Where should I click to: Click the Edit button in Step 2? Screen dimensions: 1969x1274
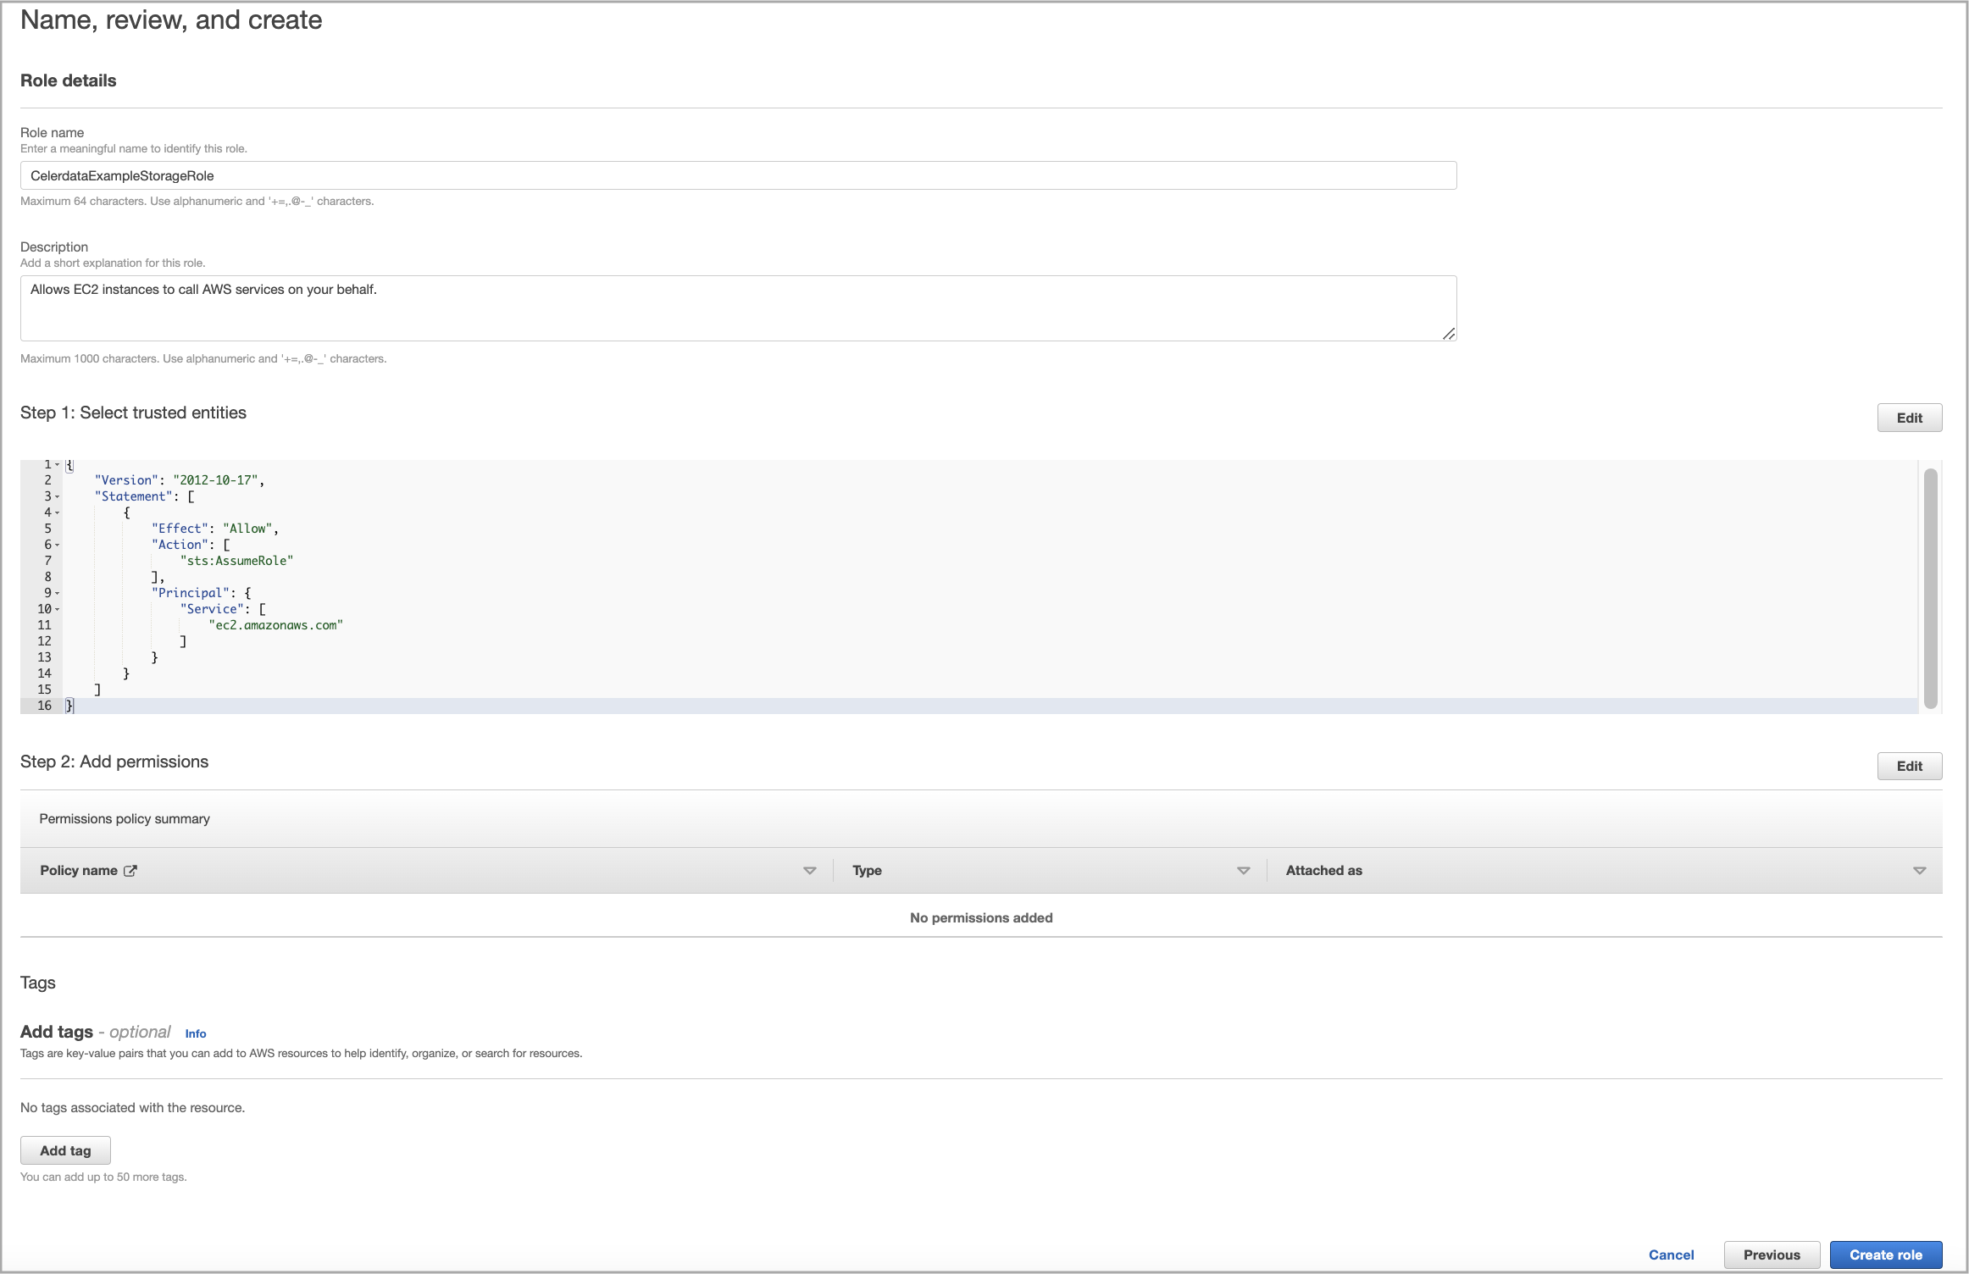[x=1909, y=763]
